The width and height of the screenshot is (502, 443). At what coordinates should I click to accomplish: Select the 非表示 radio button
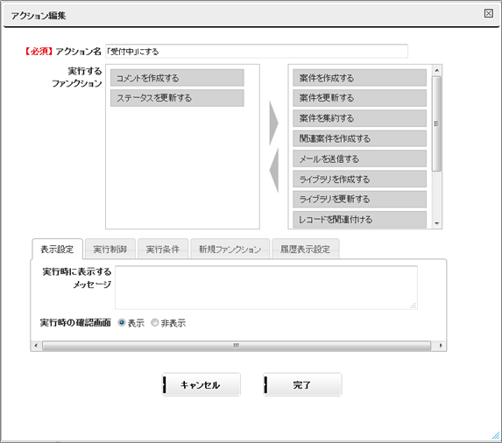tap(155, 323)
